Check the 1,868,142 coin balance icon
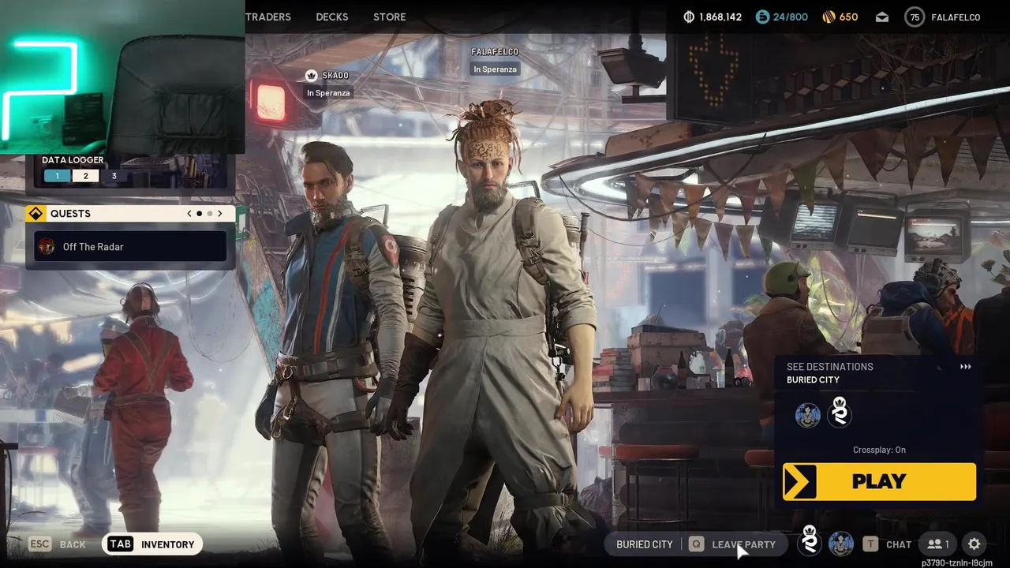The height and width of the screenshot is (568, 1010). click(688, 17)
